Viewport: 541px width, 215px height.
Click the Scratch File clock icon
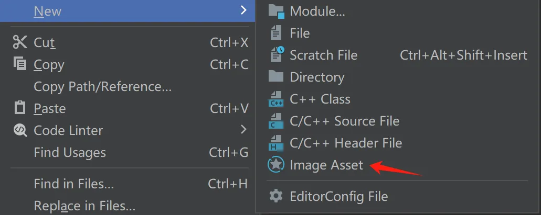coord(277,54)
